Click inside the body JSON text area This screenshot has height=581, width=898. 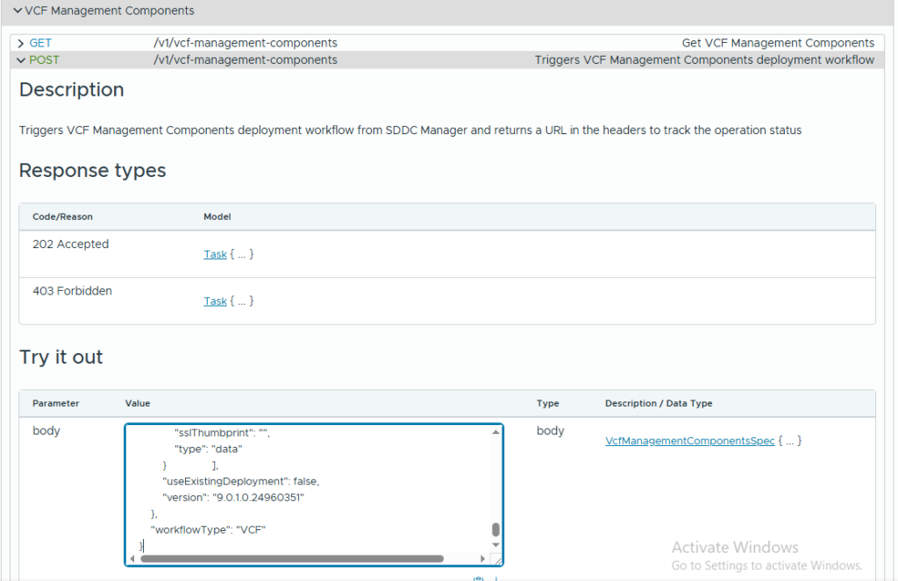tap(307, 491)
